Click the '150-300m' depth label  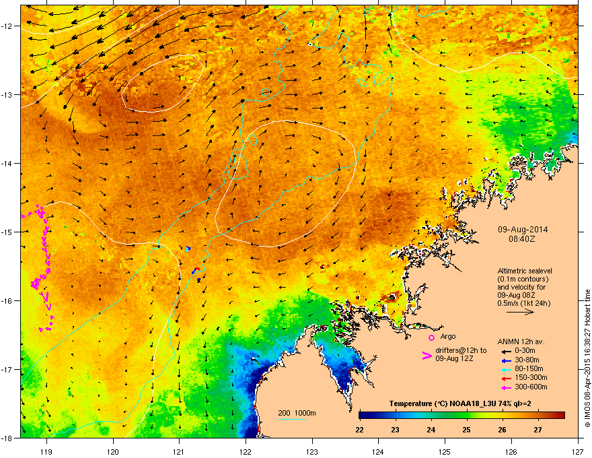(x=531, y=377)
